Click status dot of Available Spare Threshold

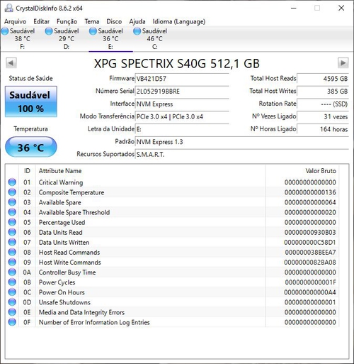pos(12,212)
